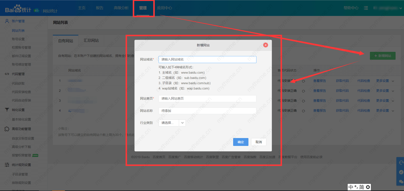Click the WeChat icon on right sidebar
404x191 pixels.
point(401,182)
